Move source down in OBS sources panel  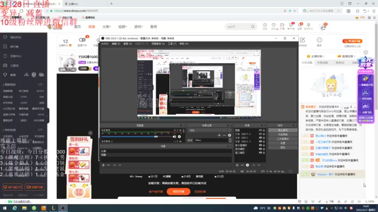click(258, 165)
